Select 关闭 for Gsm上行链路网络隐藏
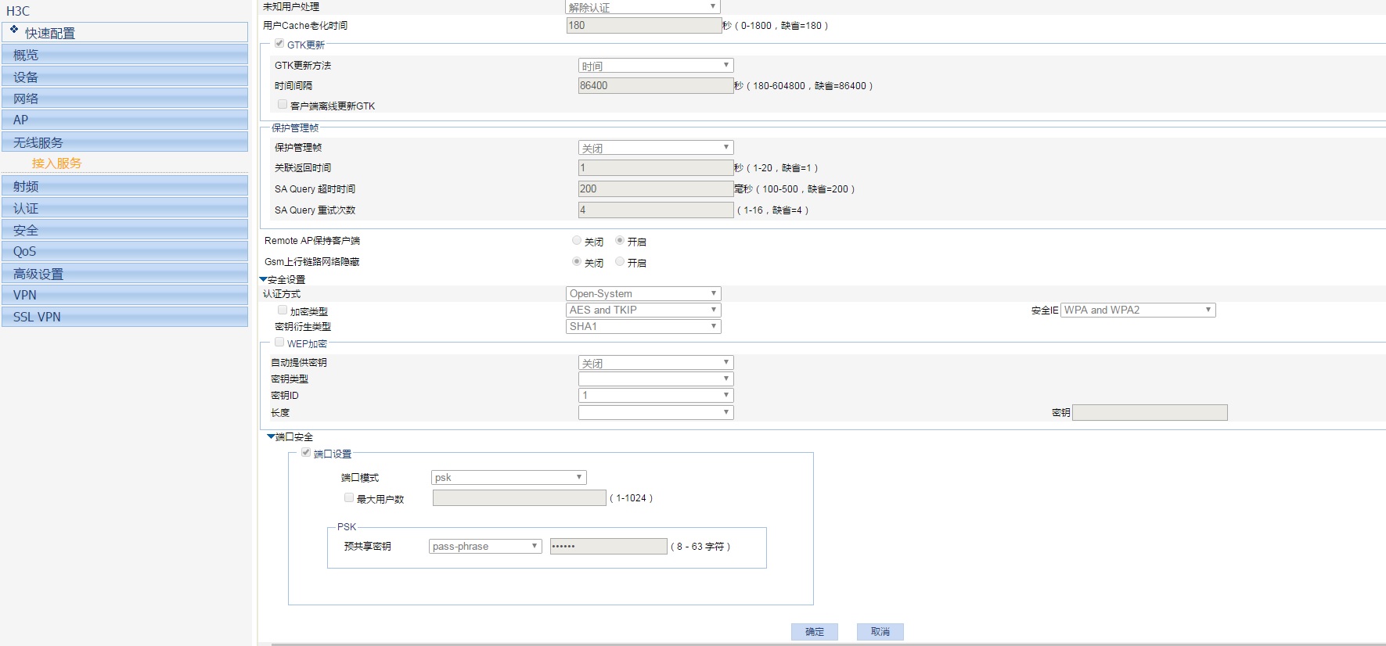This screenshot has height=646, width=1386. tap(577, 262)
